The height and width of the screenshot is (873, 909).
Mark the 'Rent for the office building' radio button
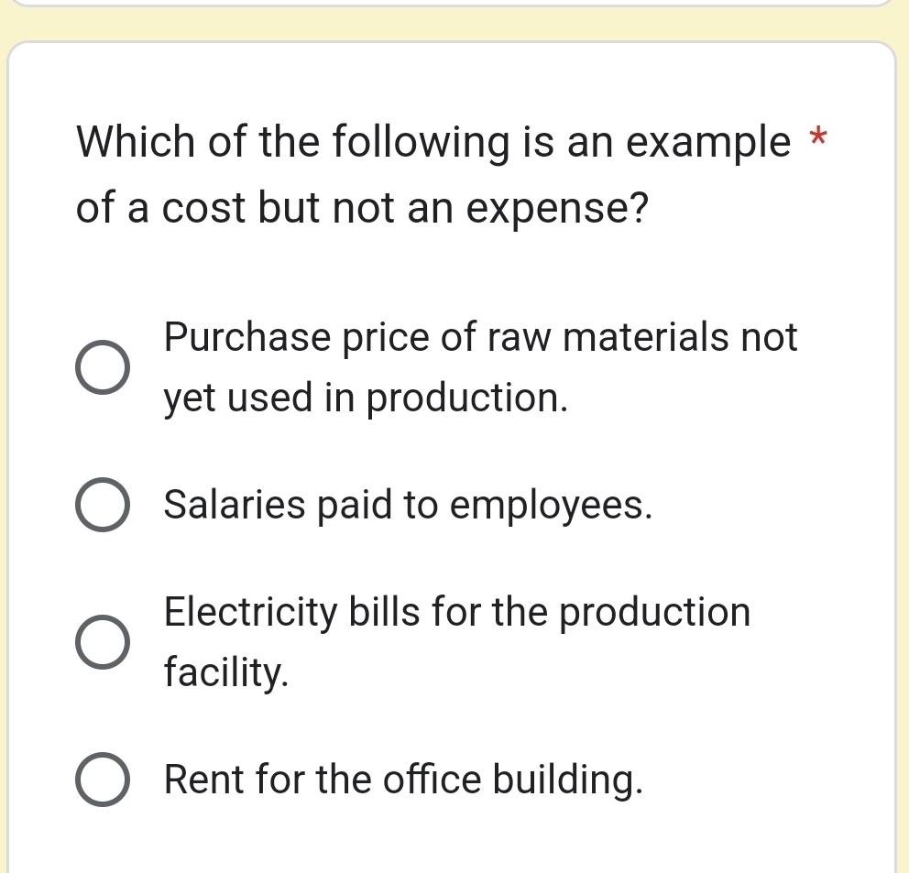[x=102, y=780]
